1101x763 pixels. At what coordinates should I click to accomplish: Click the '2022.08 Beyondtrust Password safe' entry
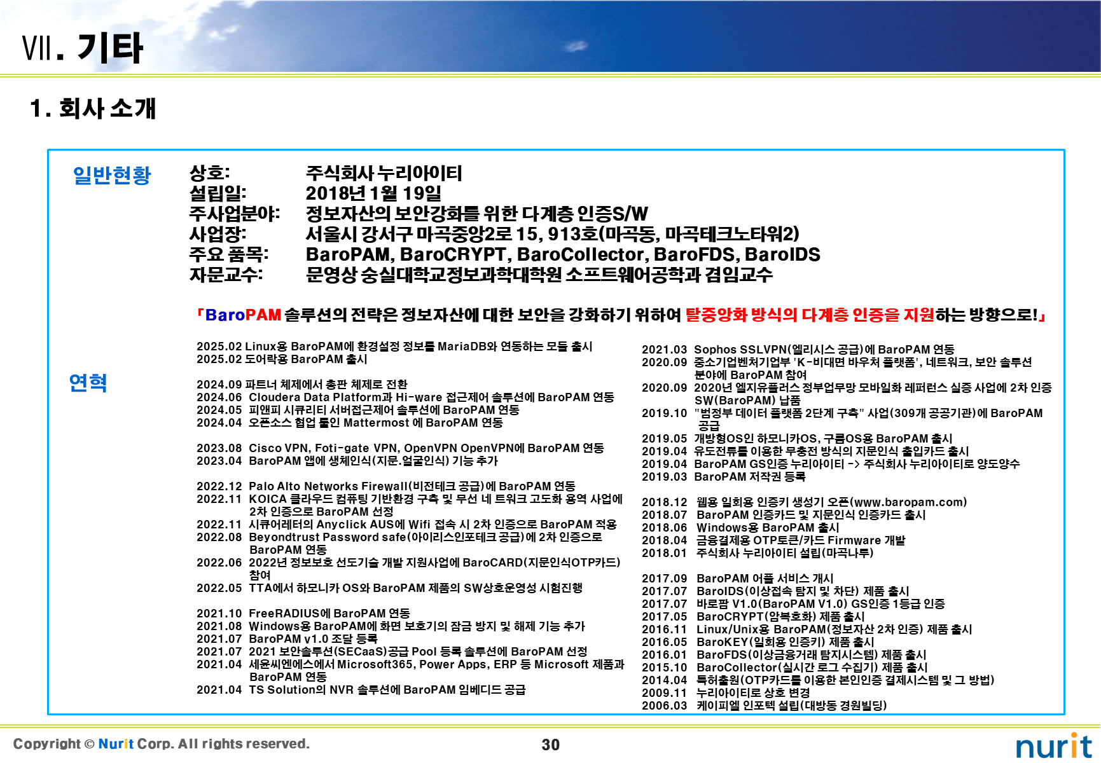tap(399, 544)
